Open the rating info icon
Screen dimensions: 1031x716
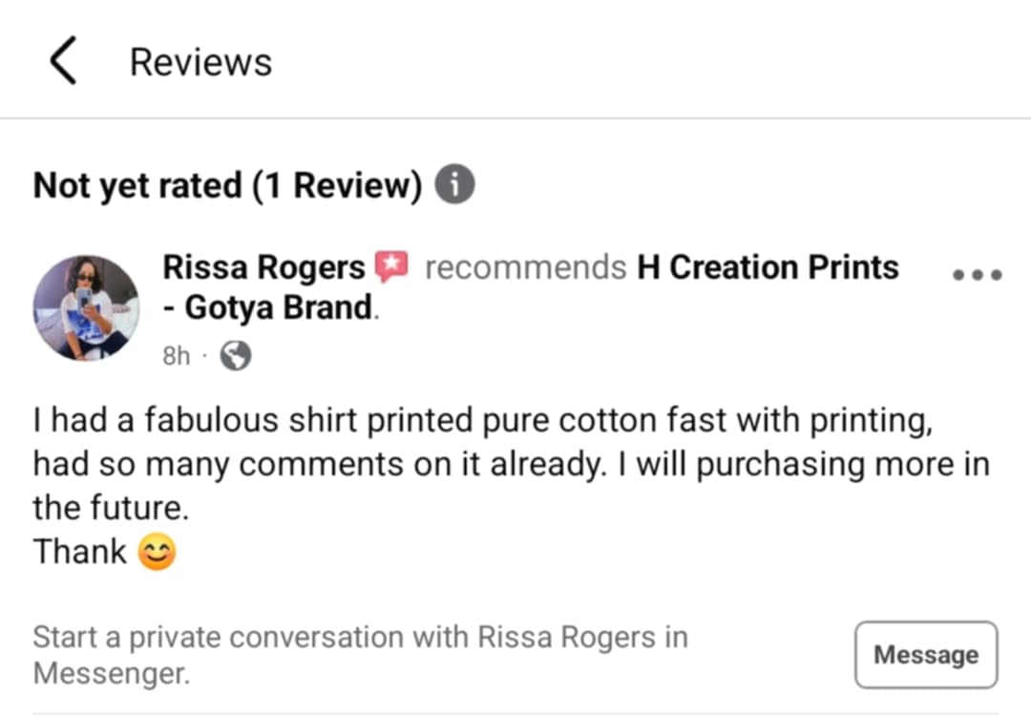(x=454, y=185)
